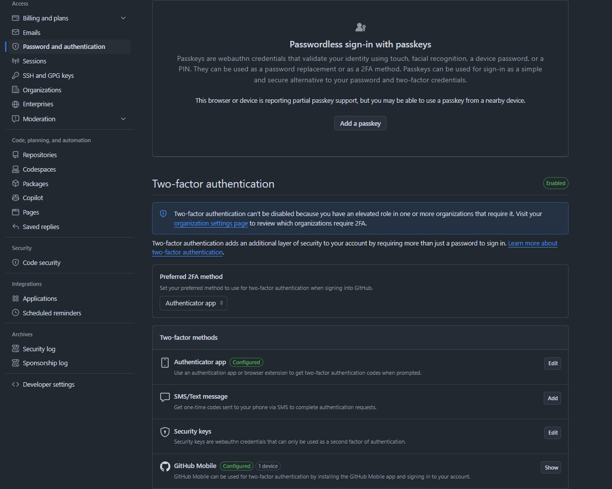Open Password and authentication settings
This screenshot has width=612, height=489.
(69, 47)
